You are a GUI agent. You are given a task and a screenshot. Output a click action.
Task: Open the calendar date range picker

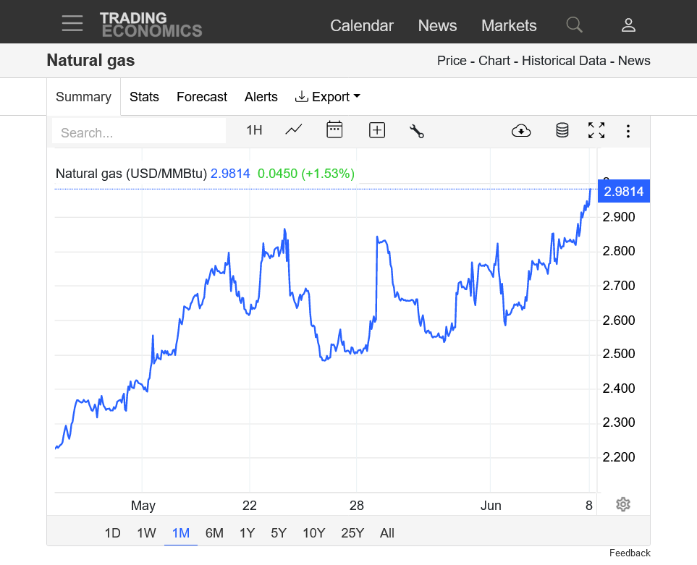(x=334, y=130)
